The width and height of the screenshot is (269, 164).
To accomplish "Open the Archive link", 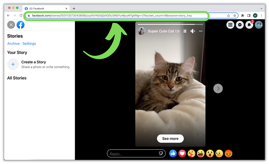I will pos(13,44).
